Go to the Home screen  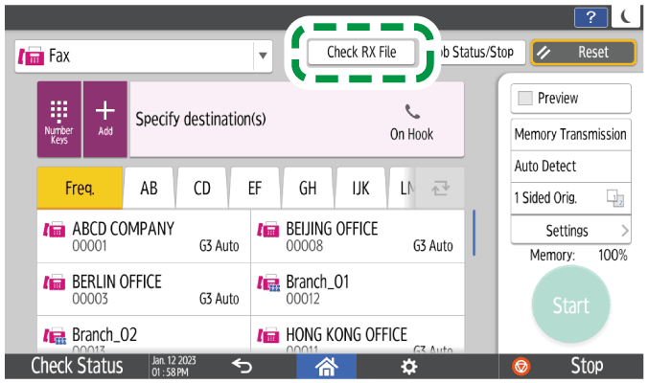[x=329, y=367]
